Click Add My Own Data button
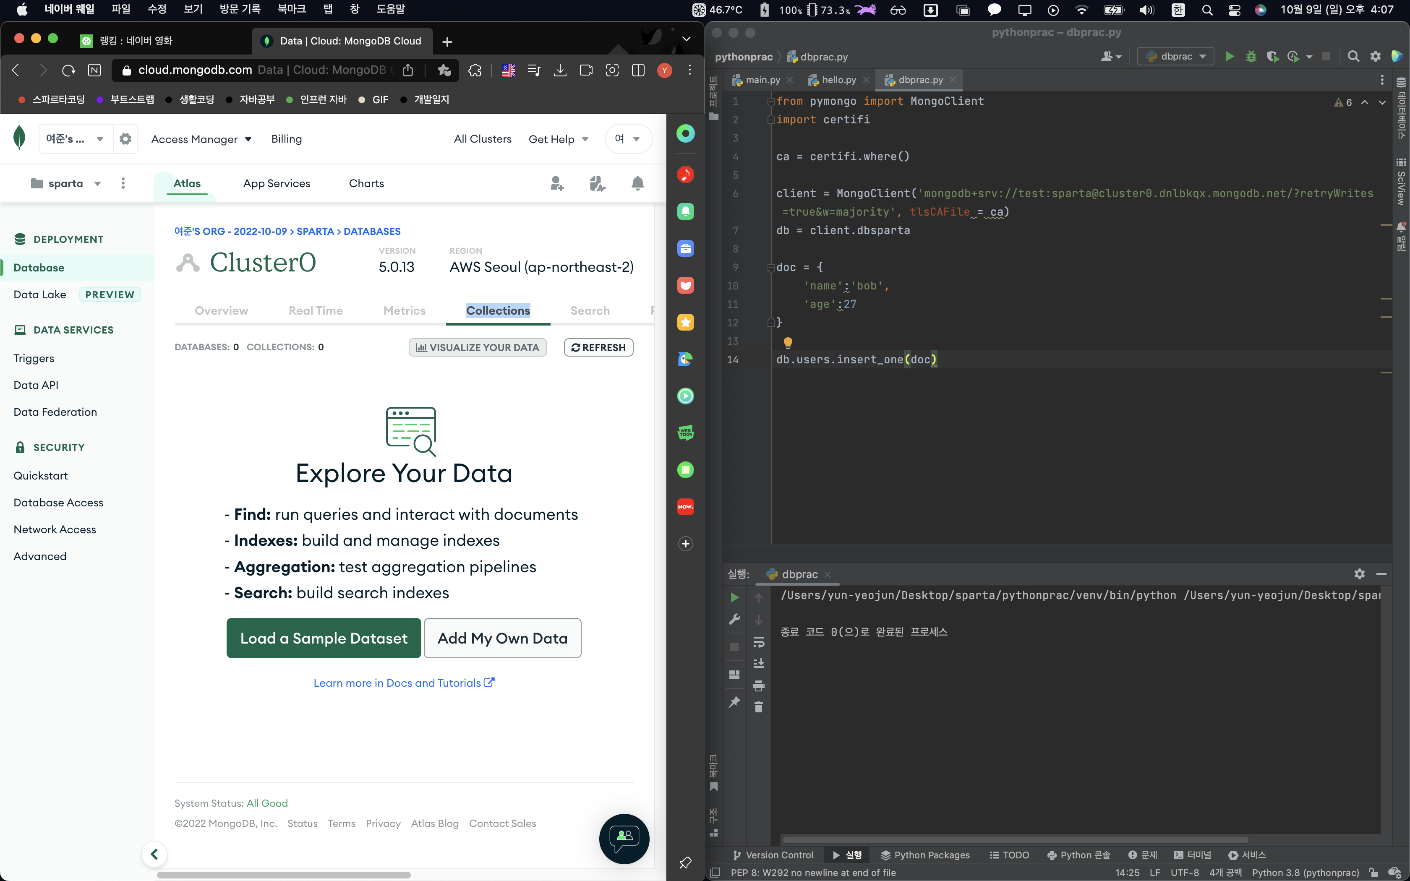This screenshot has height=881, width=1410. (x=502, y=638)
